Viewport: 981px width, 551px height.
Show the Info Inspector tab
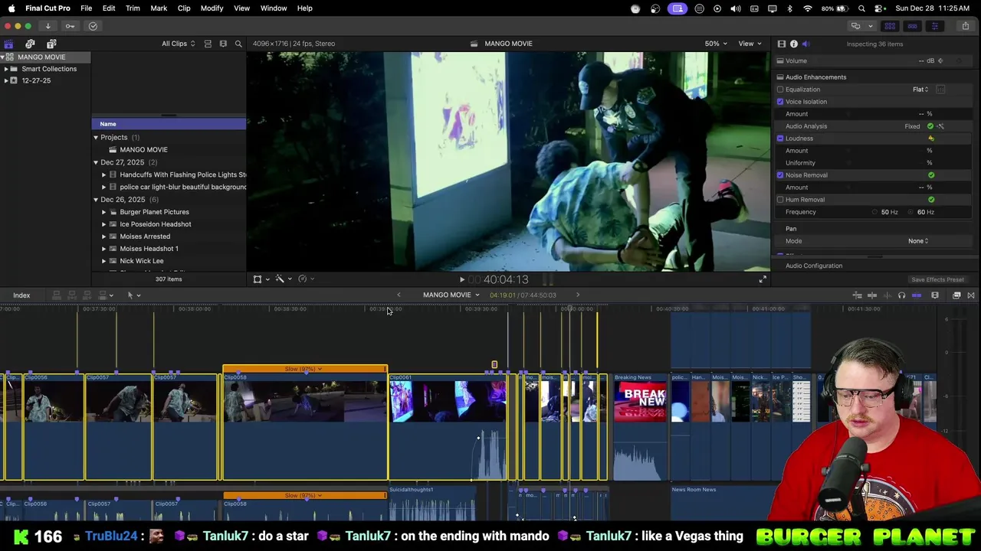pyautogui.click(x=793, y=44)
